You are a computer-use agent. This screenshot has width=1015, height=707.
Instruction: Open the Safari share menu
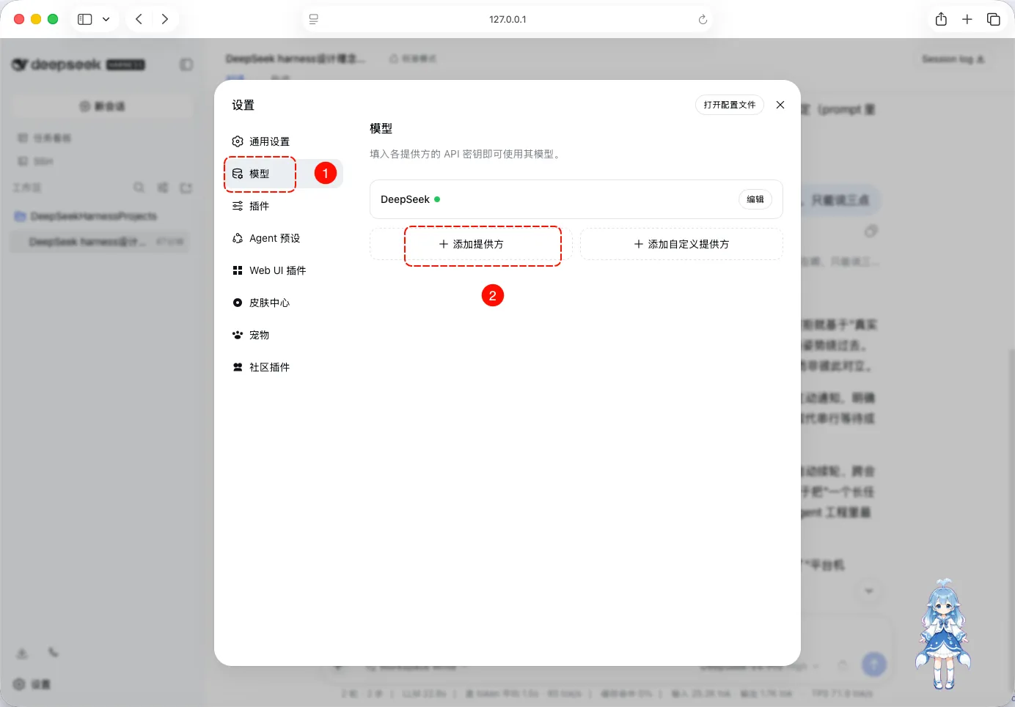click(x=941, y=19)
